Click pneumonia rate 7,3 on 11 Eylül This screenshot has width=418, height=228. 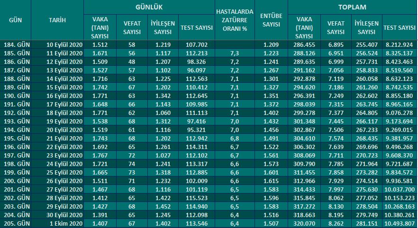pyautogui.click(x=235, y=53)
